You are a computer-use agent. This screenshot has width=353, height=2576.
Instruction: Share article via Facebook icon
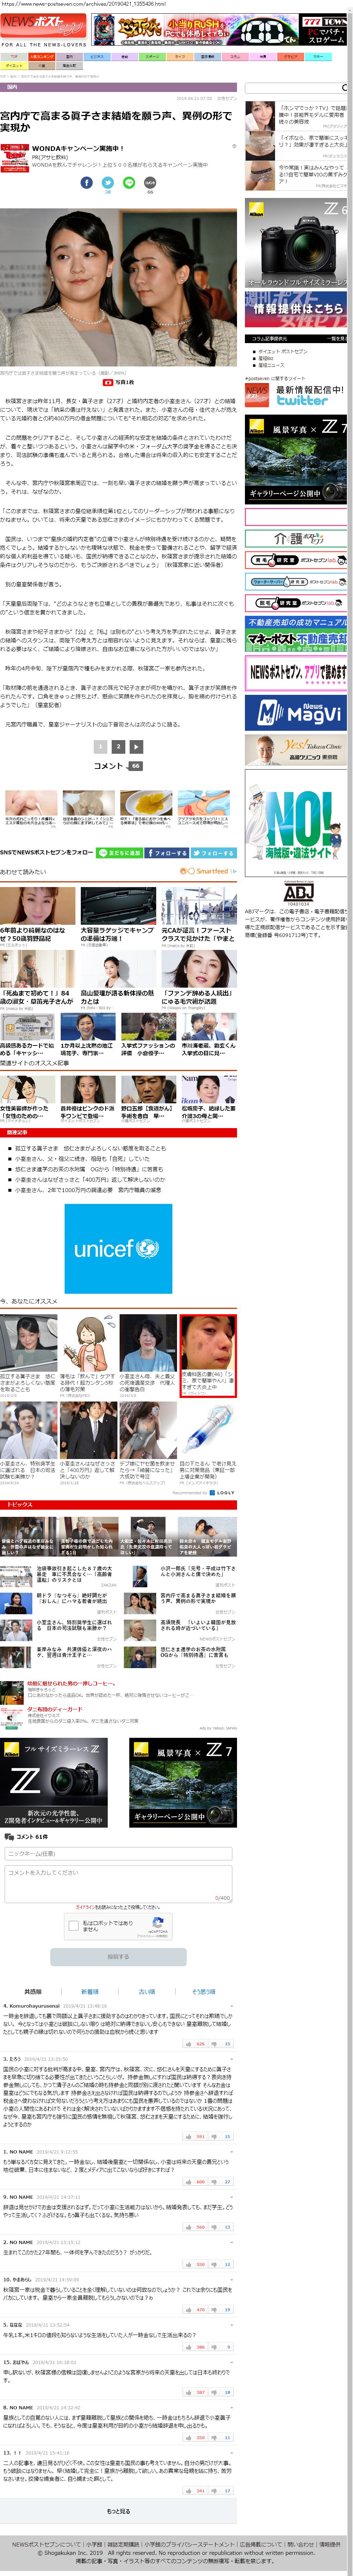[87, 183]
